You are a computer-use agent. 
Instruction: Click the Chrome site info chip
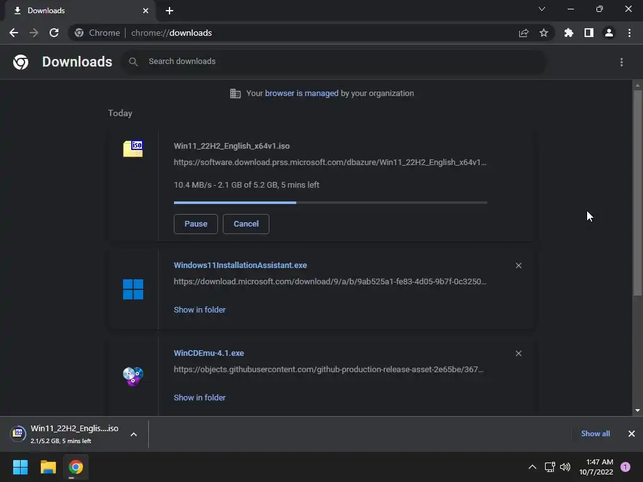tap(97, 33)
